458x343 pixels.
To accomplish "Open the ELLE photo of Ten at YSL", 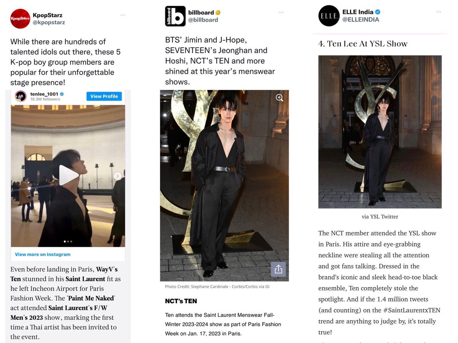I will [x=380, y=132].
